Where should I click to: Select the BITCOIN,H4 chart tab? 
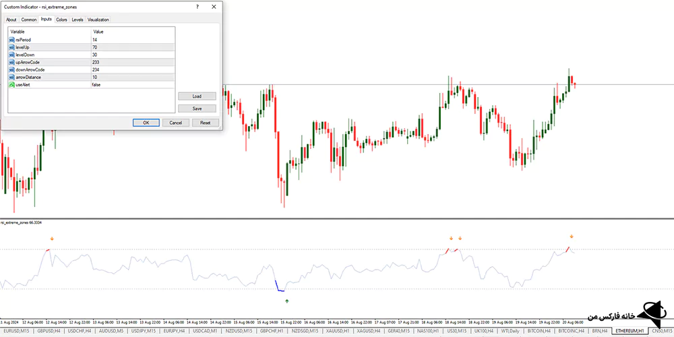[x=539, y=330]
